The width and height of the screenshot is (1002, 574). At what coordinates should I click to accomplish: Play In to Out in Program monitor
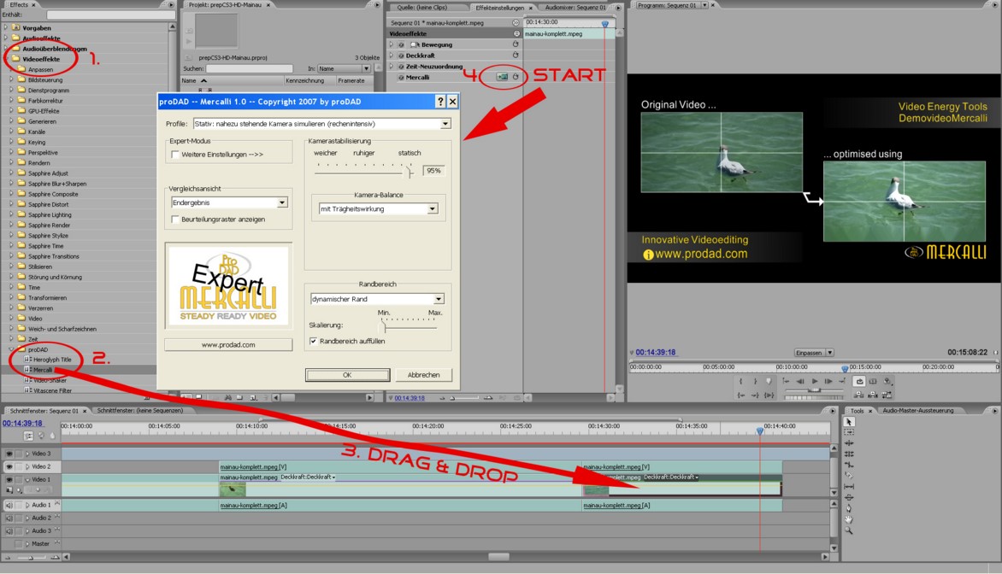point(769,395)
